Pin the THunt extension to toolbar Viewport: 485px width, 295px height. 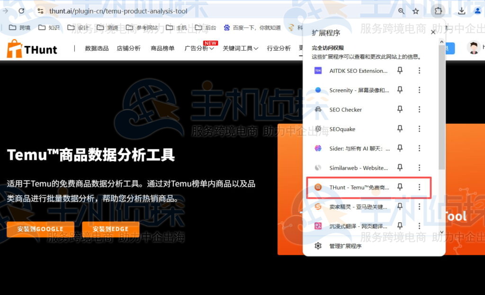(400, 187)
